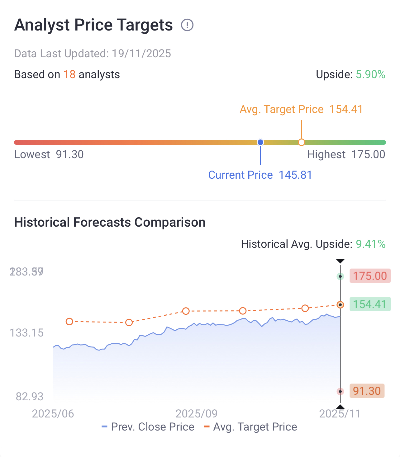This screenshot has height=457, width=400.
Task: Click the 175.00 highest target badge
Action: pos(370,276)
